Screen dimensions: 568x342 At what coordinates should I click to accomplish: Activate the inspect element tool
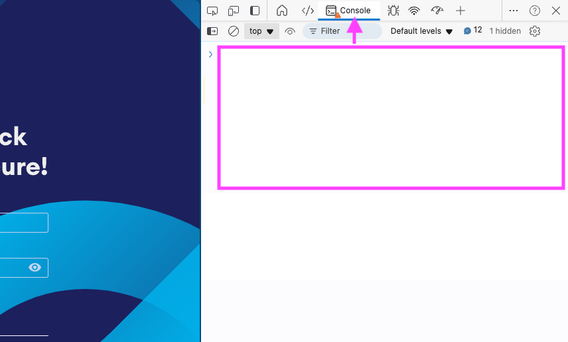tap(212, 11)
